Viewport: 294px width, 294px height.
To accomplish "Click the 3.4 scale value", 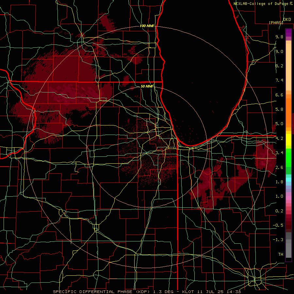I will (279, 153).
